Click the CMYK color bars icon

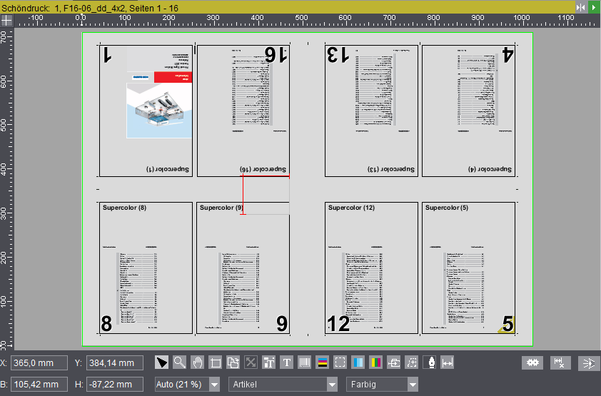click(323, 362)
